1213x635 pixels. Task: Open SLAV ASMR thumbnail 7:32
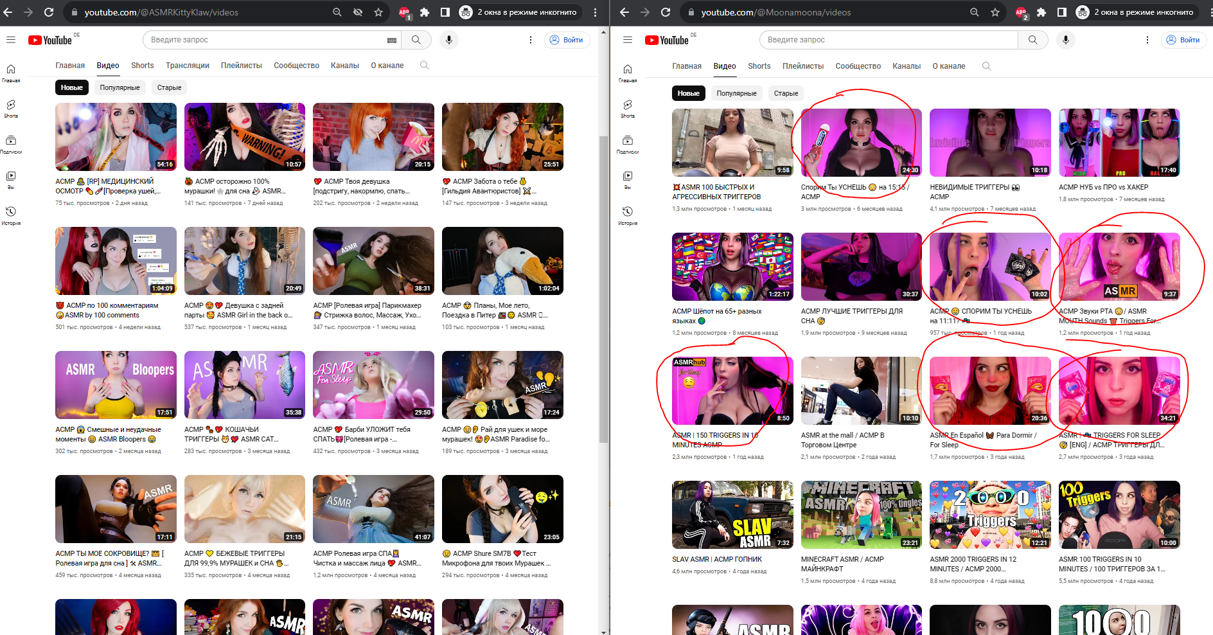click(x=732, y=515)
